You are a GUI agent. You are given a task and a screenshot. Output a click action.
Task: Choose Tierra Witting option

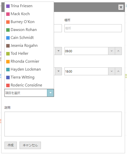pos(29,77)
